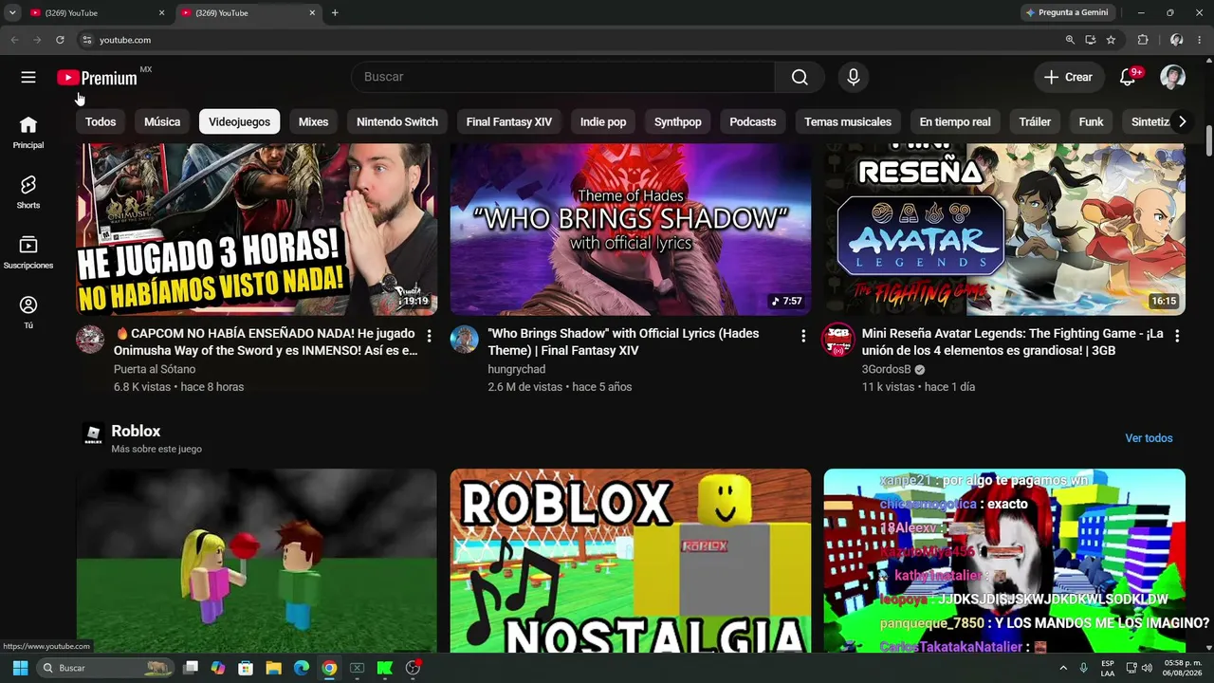Open the Tú section in the sidebar
The width and height of the screenshot is (1214, 683).
click(x=28, y=311)
